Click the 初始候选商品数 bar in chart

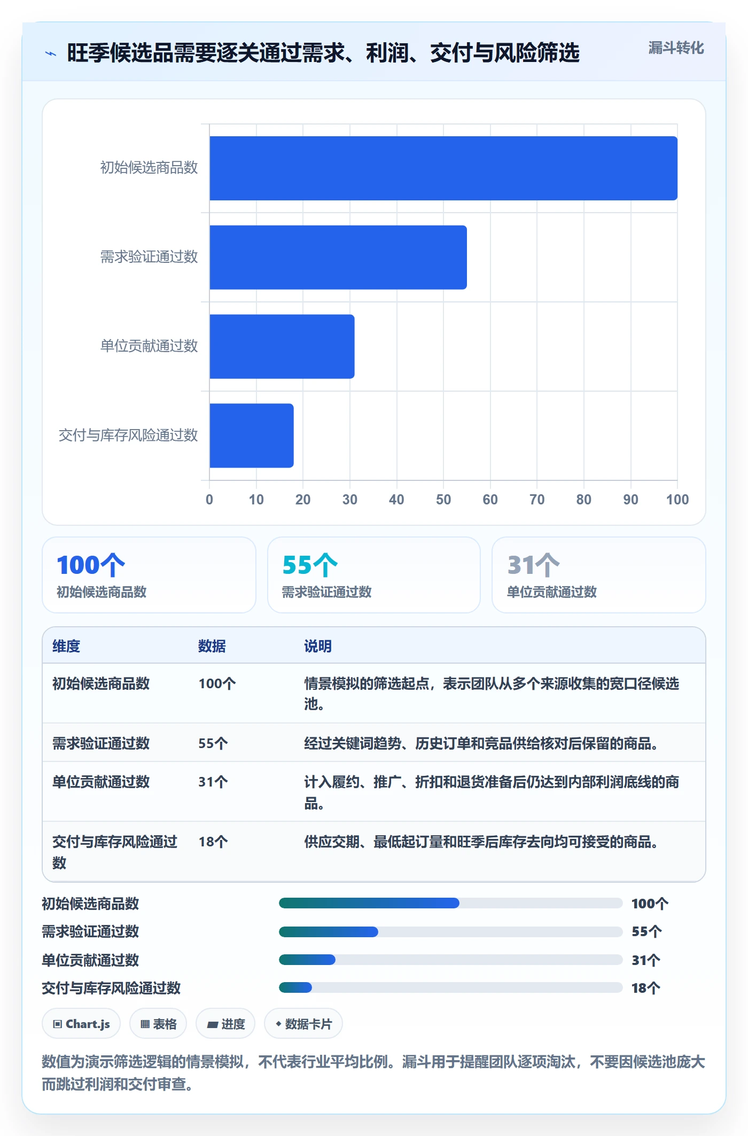(443, 168)
